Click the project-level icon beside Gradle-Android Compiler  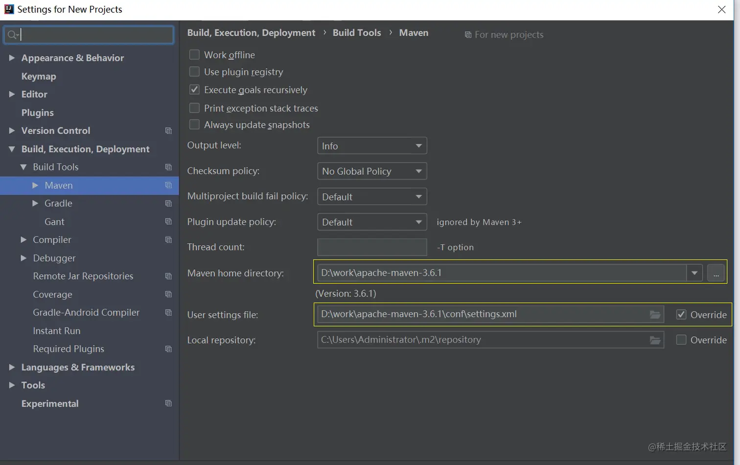(168, 313)
